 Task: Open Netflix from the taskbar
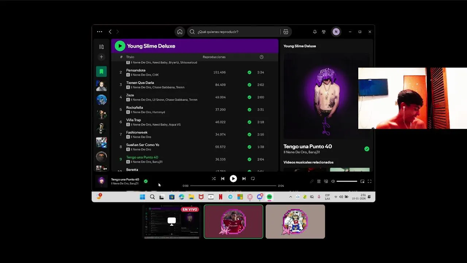pyautogui.click(x=220, y=197)
